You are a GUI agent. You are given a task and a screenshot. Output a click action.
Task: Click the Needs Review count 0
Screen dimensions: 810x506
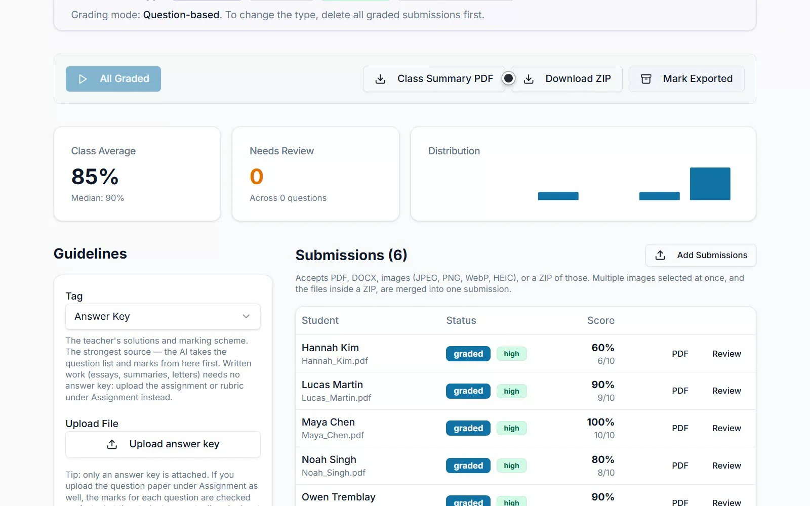(257, 177)
